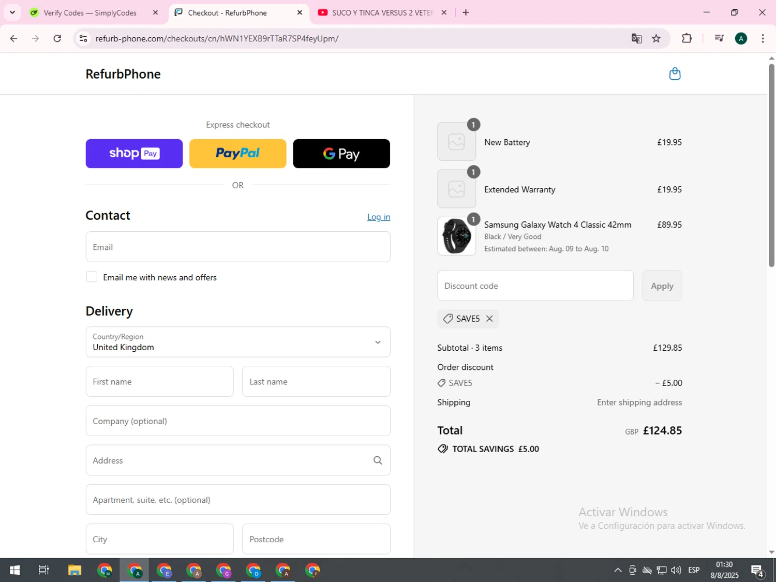Open the Chrome profile avatar A
Screen dimensions: 776x582
741,38
